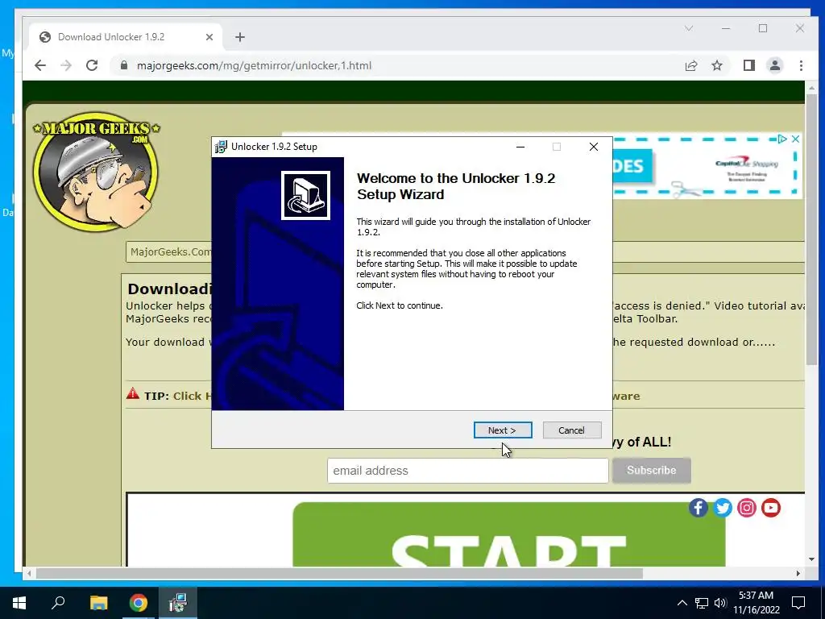Viewport: 825px width, 619px height.
Task: Click the installer computer logo image
Action: point(305,195)
